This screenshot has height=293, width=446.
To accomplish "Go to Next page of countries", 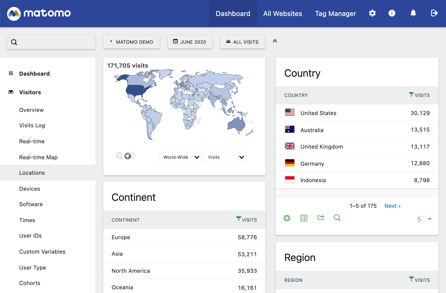I will click(393, 206).
